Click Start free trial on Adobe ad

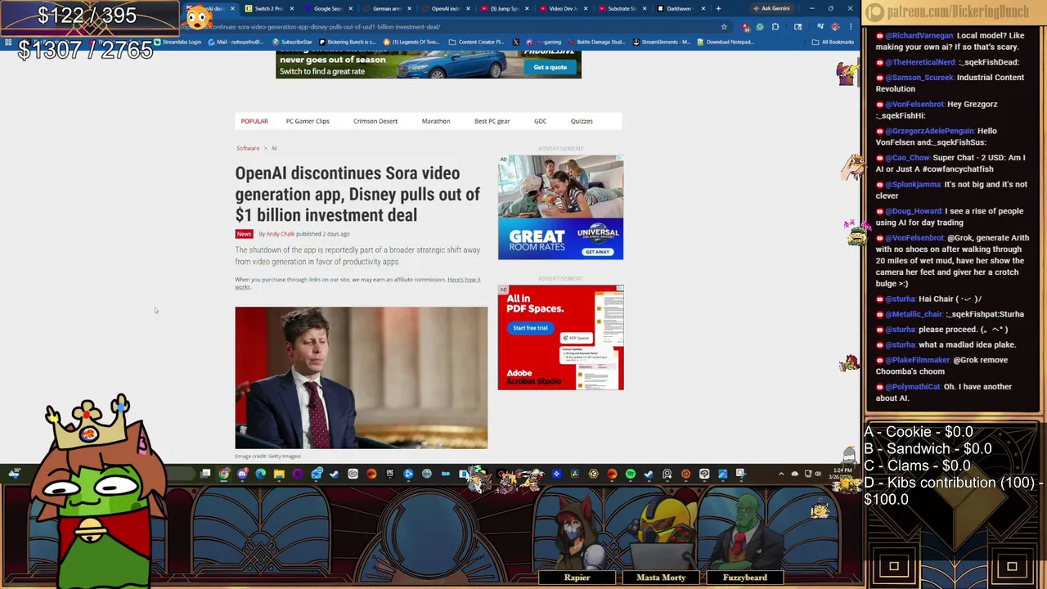pyautogui.click(x=530, y=328)
